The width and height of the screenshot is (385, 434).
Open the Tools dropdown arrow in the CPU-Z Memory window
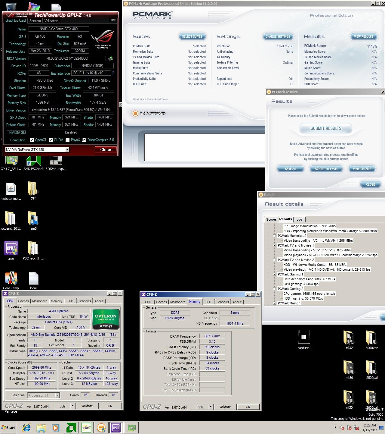211,407
